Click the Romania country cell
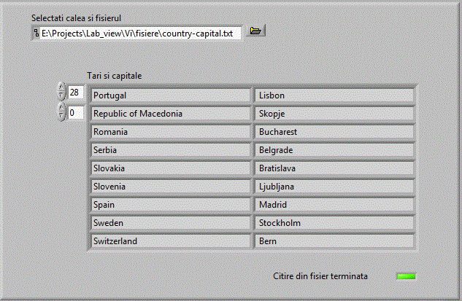The image size is (462, 301). point(171,132)
